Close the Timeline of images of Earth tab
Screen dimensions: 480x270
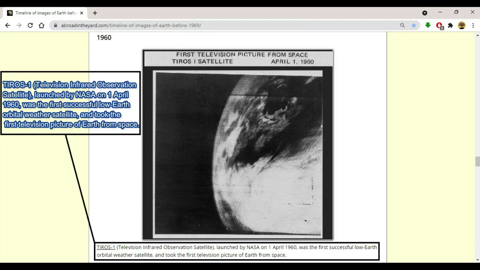81,13
